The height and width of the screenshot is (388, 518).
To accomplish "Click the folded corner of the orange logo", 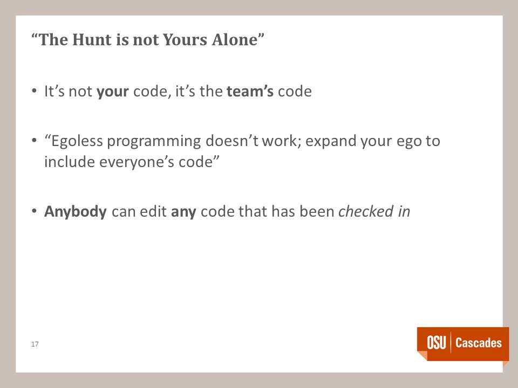I will 422,356.
